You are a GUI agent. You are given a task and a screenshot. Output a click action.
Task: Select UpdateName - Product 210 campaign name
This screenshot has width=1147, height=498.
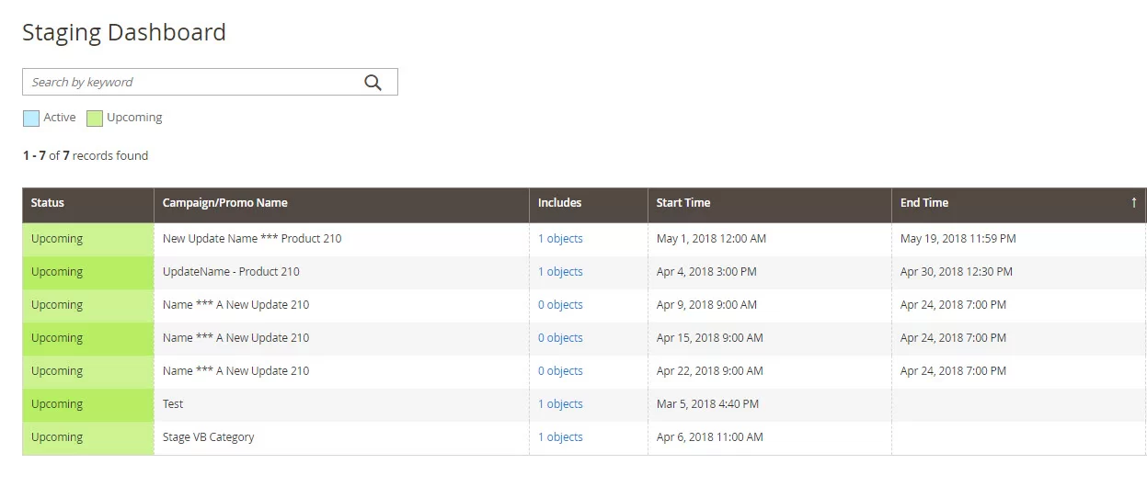pyautogui.click(x=231, y=272)
